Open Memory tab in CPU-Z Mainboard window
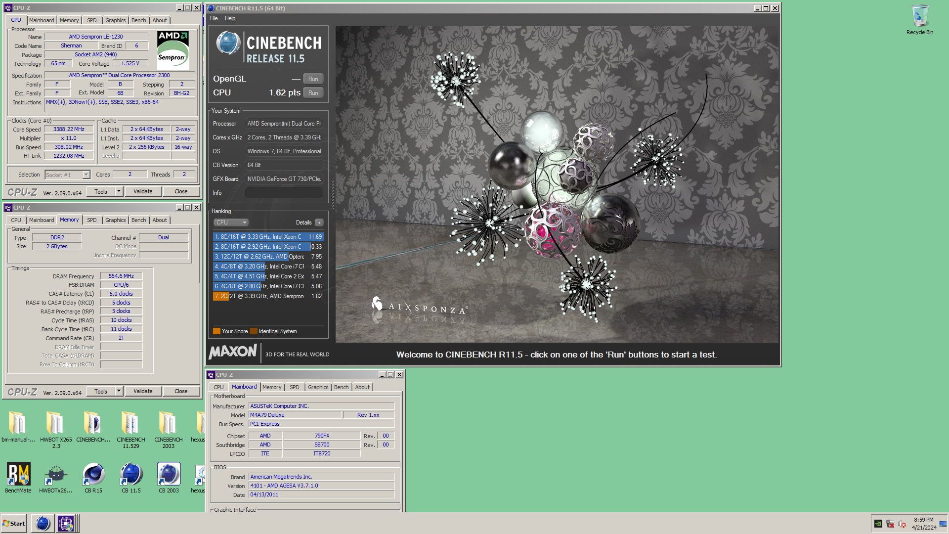The image size is (949, 534). pos(272,387)
